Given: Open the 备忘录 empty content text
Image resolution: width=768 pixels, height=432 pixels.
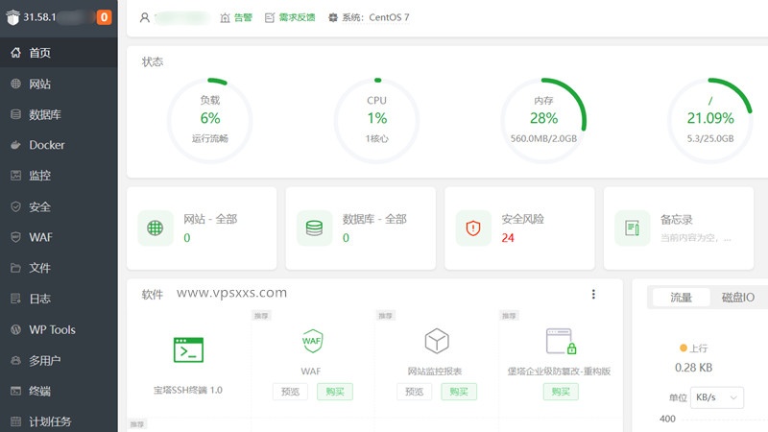Looking at the screenshot, I should (x=695, y=238).
